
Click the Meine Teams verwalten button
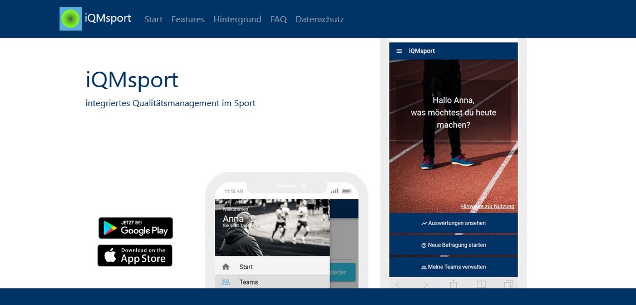click(453, 267)
